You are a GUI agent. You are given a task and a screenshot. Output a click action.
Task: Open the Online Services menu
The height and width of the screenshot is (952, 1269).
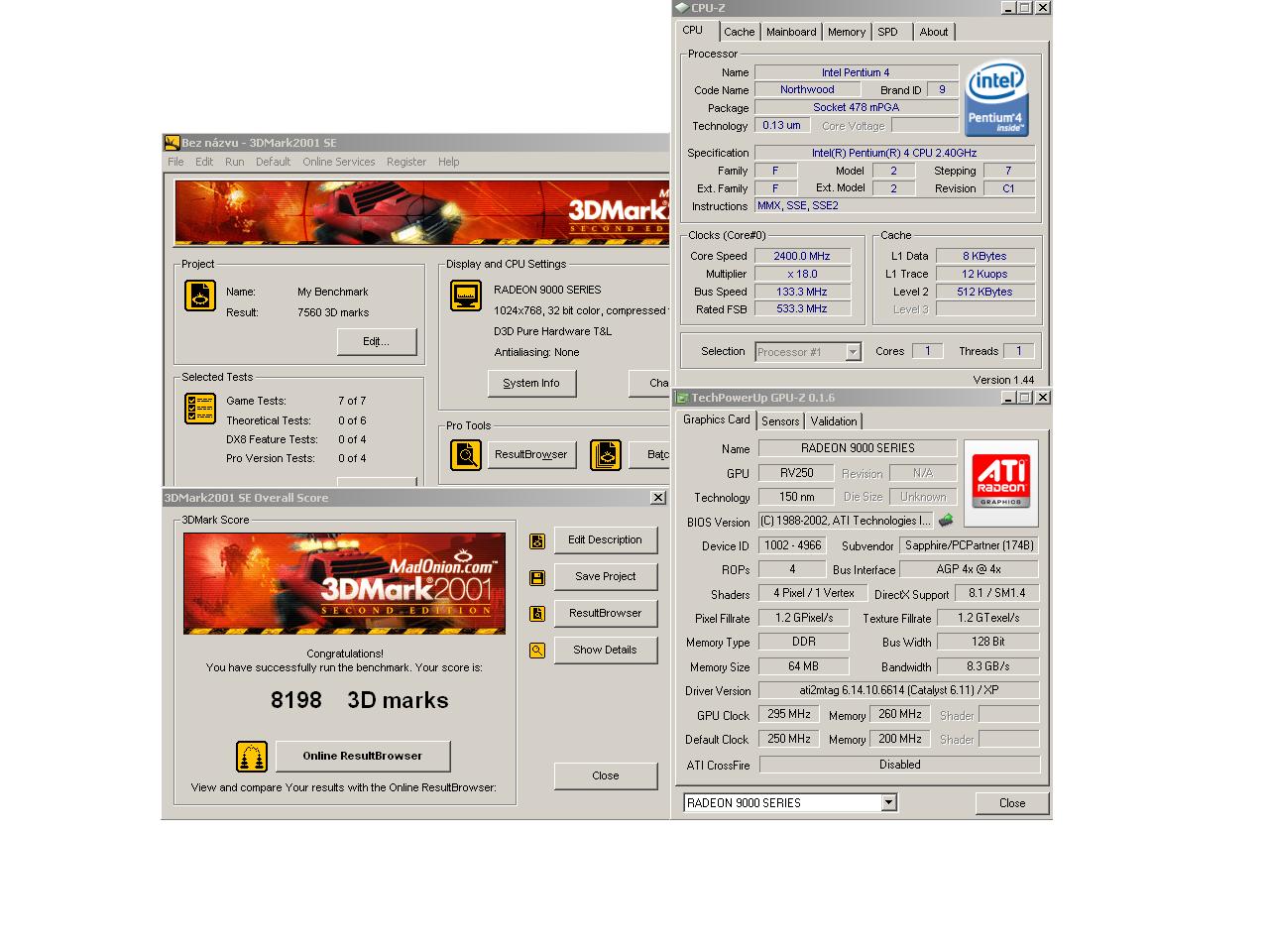pos(339,162)
